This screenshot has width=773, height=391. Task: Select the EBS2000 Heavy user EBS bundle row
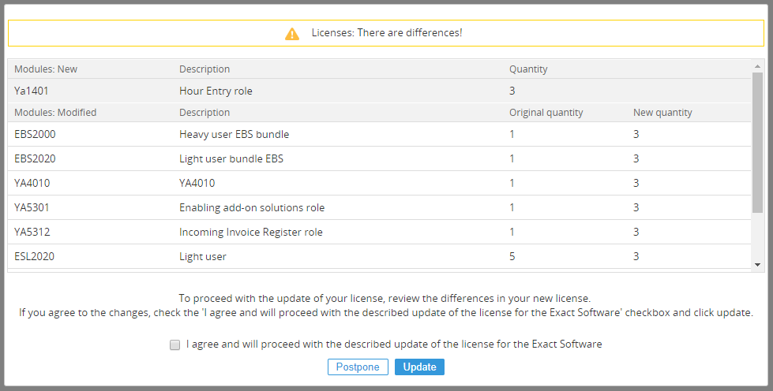point(379,134)
